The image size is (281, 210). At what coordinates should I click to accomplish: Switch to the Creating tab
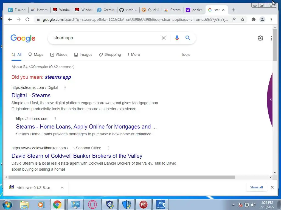[106, 10]
